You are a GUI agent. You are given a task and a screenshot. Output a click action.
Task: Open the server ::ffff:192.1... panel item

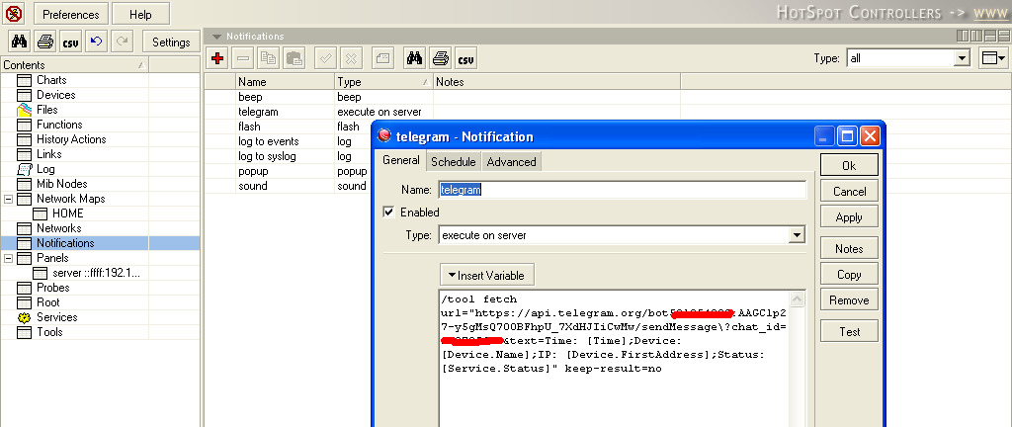coord(96,273)
